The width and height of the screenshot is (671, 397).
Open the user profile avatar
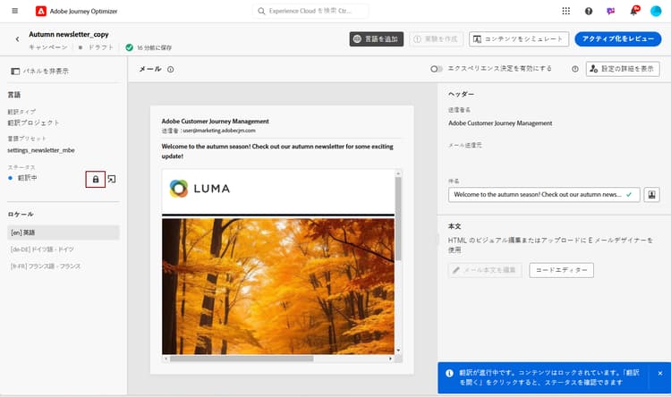click(x=656, y=11)
